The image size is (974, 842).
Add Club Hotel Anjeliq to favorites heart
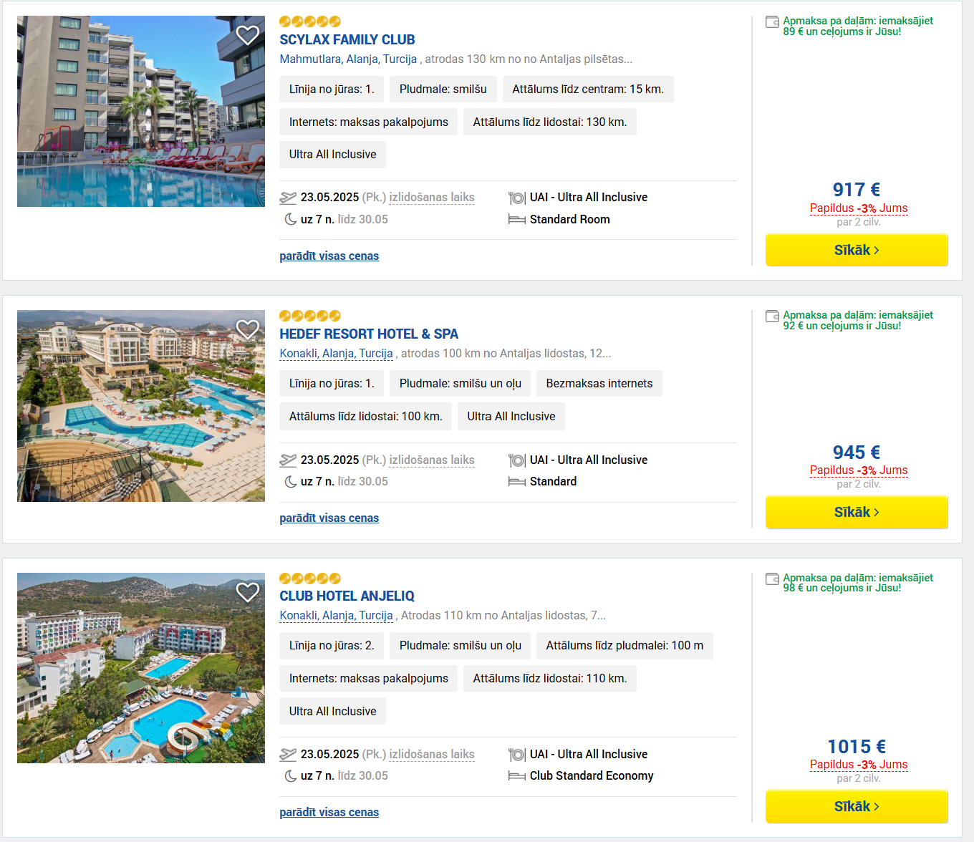248,592
